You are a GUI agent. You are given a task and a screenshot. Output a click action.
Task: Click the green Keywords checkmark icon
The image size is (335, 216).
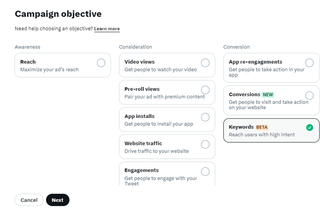pos(309,128)
